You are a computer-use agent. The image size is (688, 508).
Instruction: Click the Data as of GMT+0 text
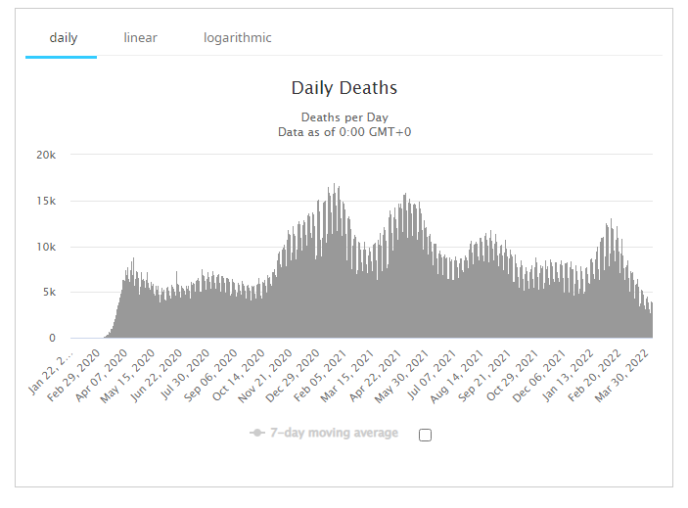point(344,132)
